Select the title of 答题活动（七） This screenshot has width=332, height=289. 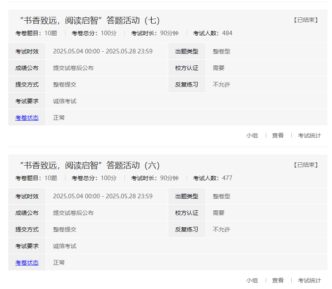point(90,21)
